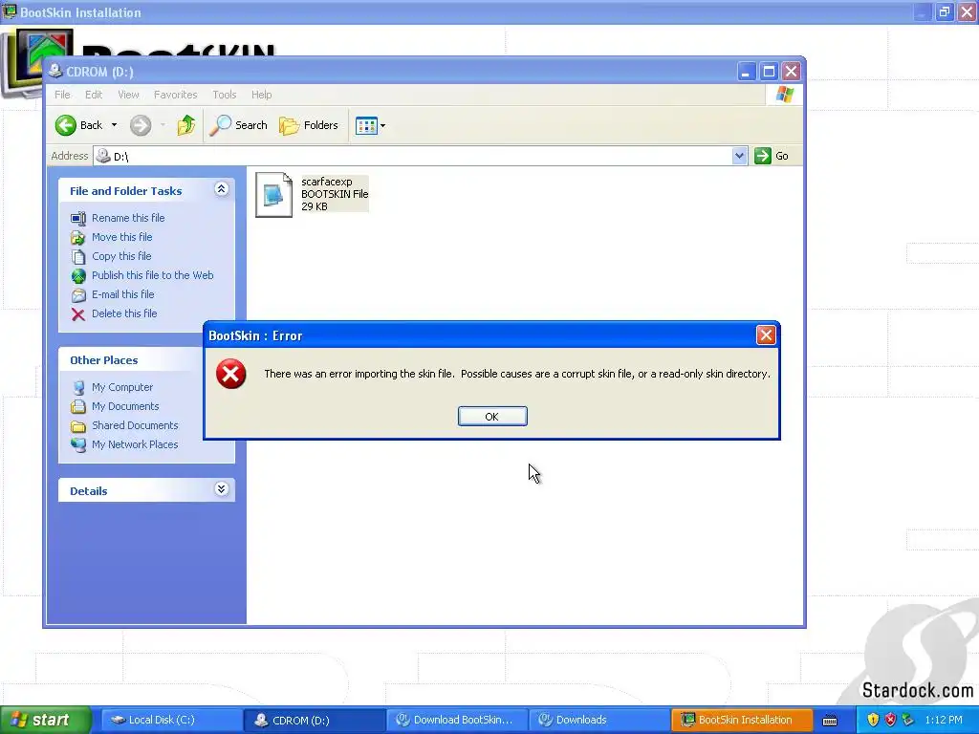Open the Favorites menu

176,95
